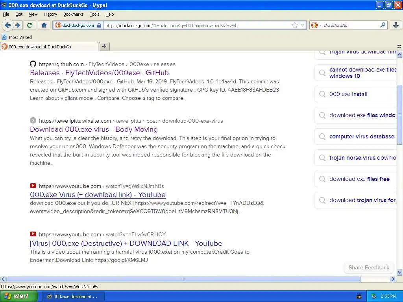
Task: Click magnifier icon beside 'download exe files free'
Action: click(x=322, y=179)
